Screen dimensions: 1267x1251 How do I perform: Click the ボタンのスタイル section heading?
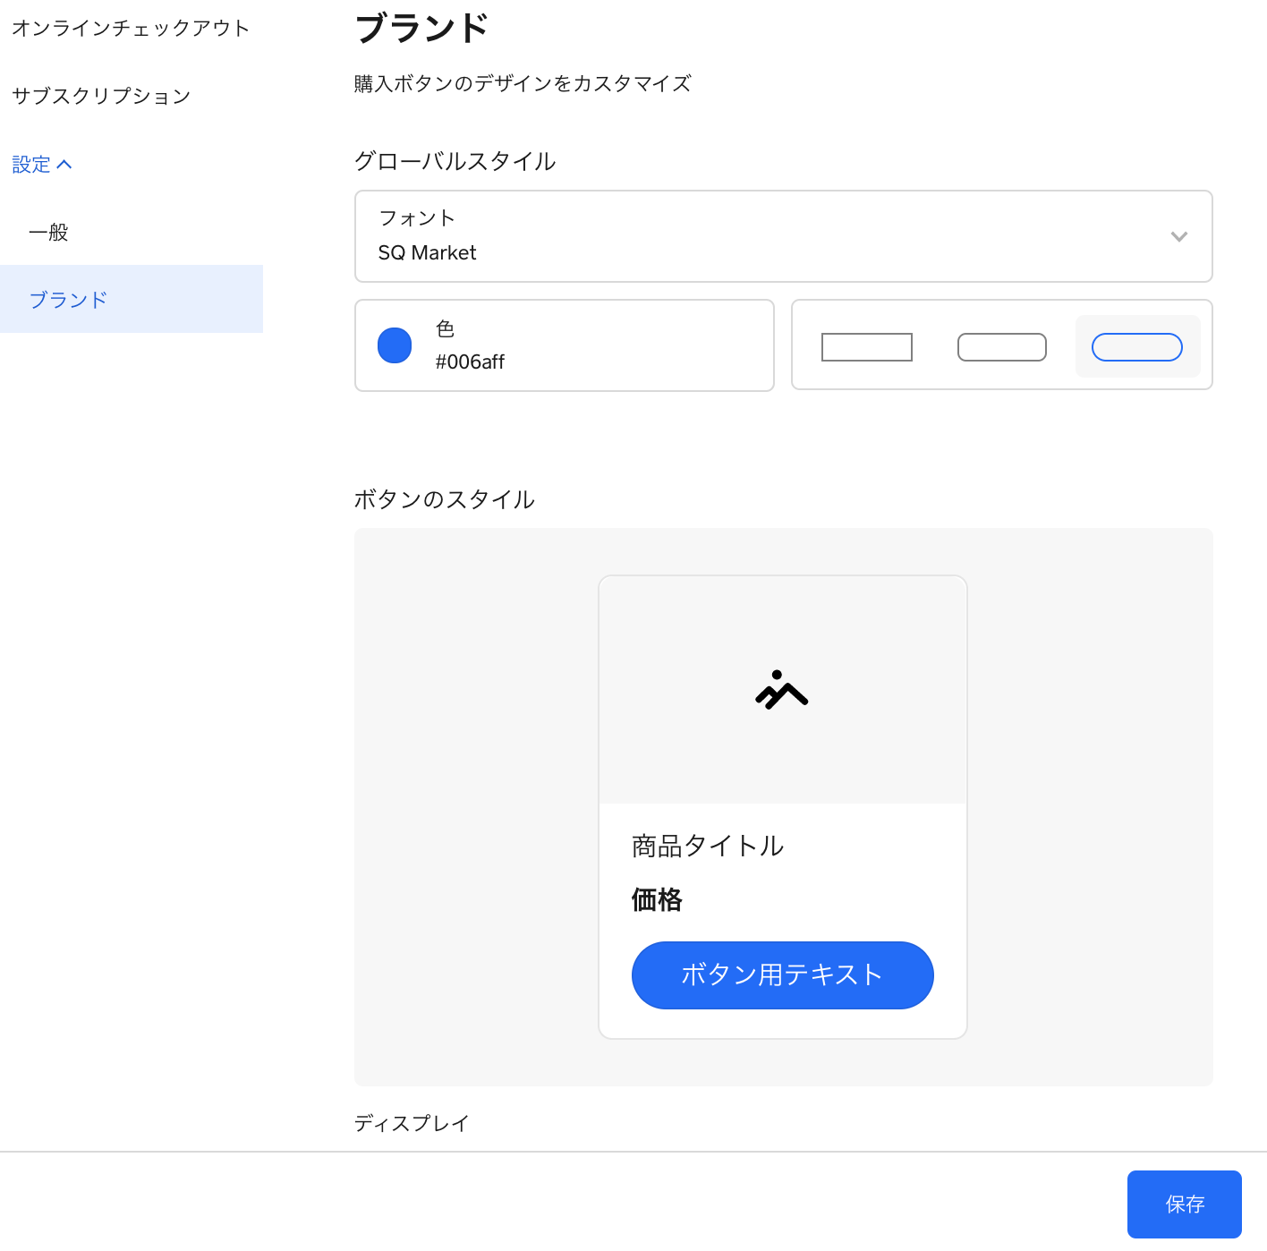click(x=444, y=499)
